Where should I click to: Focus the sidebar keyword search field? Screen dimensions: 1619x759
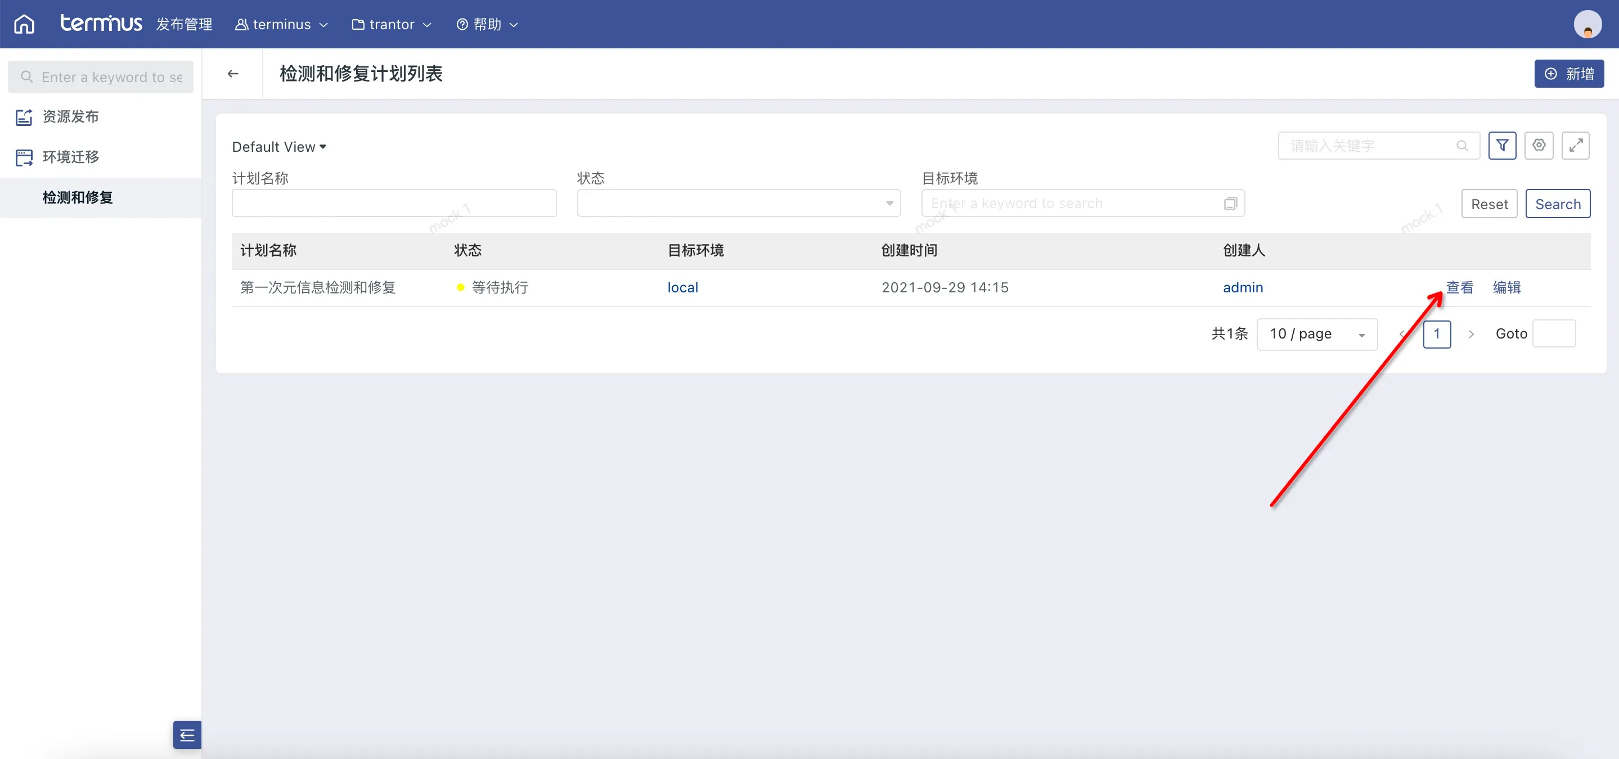(101, 76)
